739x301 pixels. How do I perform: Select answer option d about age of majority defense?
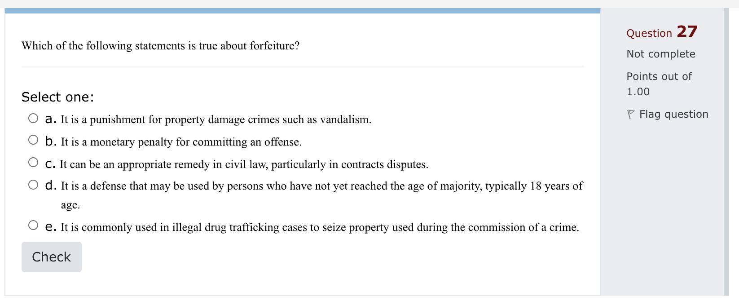[x=33, y=184]
